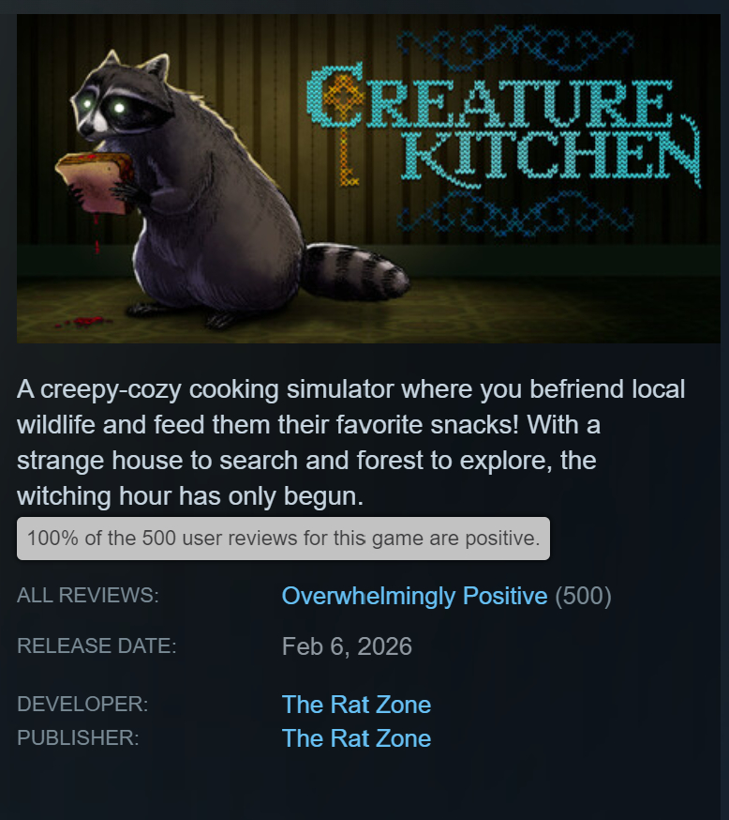Viewport: 729px width, 820px height.
Task: Click the Feb 6, 2026 release date
Action: (347, 646)
